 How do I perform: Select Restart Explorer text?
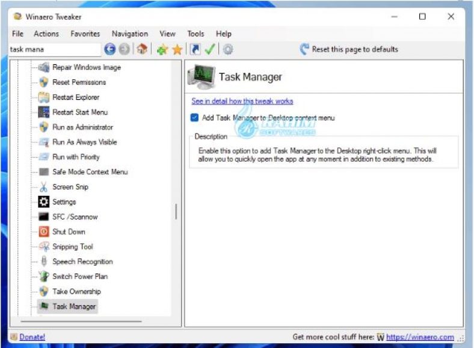(76, 97)
